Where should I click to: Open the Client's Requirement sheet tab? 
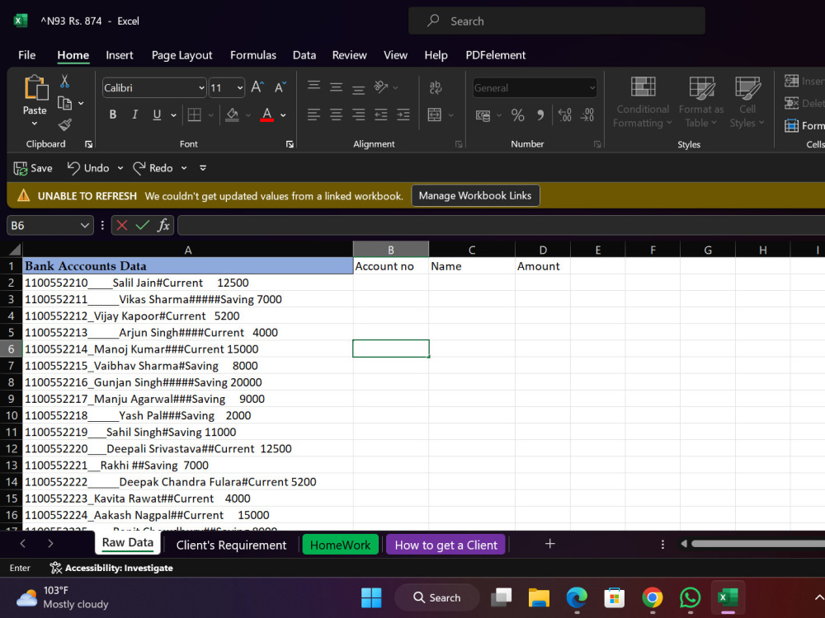232,545
